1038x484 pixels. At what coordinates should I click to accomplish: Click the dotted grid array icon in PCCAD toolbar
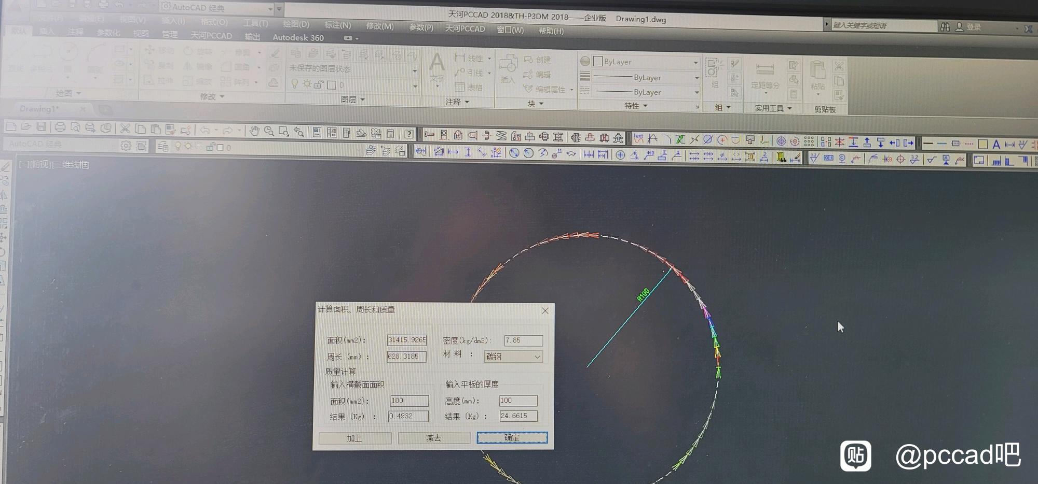[809, 141]
